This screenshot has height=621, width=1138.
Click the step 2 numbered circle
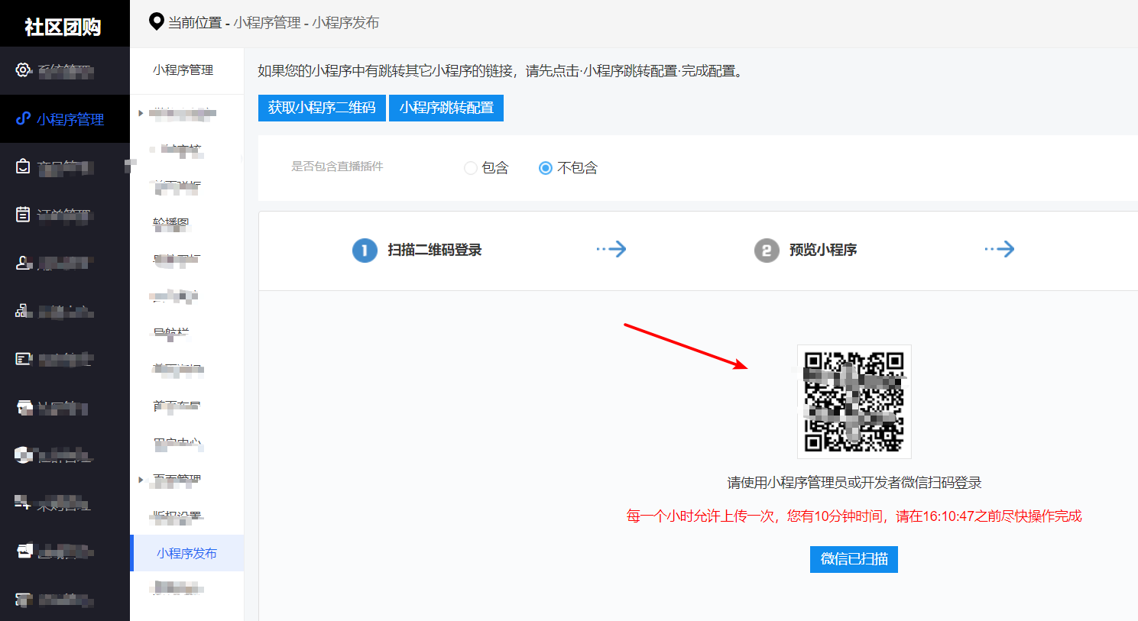coord(767,250)
